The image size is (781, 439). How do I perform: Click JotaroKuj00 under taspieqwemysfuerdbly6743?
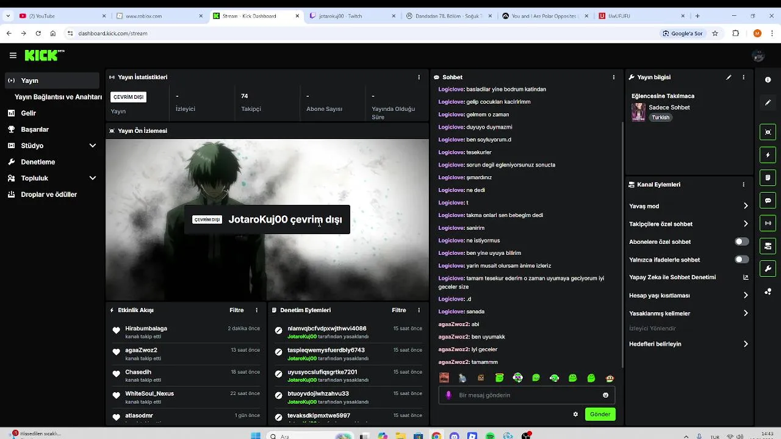[302, 359]
